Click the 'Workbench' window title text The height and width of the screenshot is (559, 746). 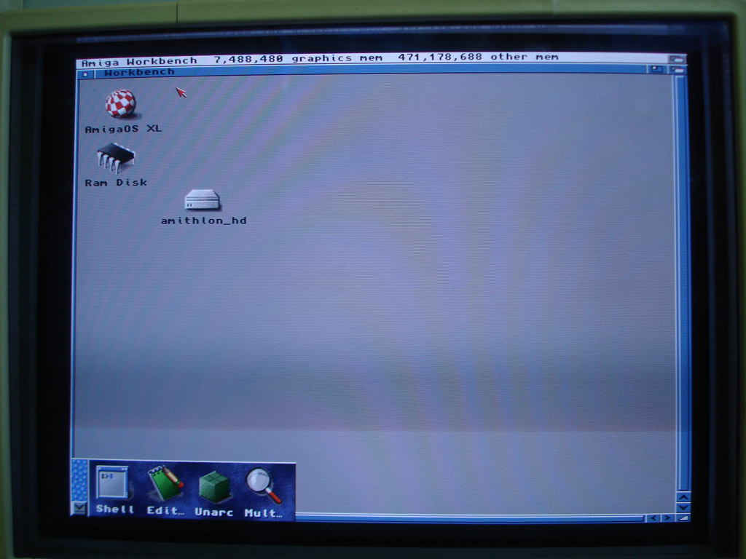pyautogui.click(x=139, y=72)
